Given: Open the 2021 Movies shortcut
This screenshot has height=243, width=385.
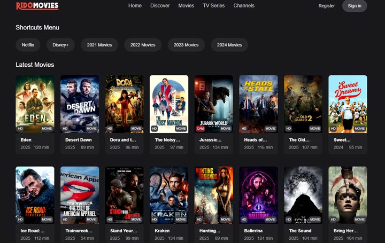Looking at the screenshot, I should point(99,45).
